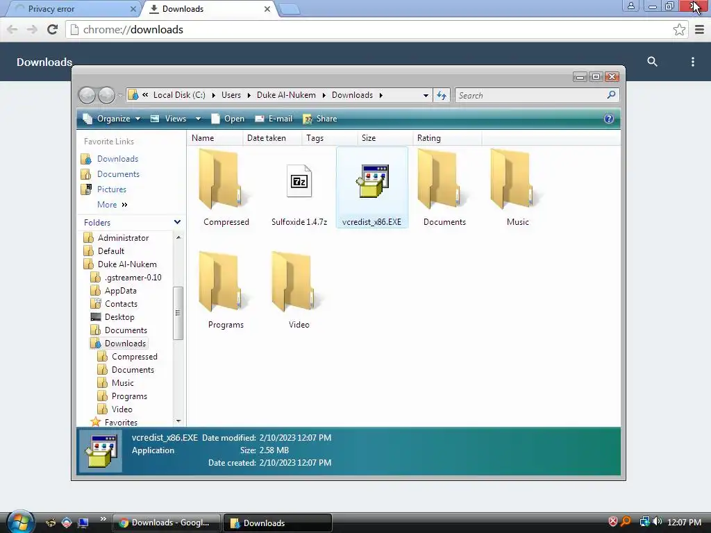Screen dimensions: 711x533
Task: Select Administrator in the folder tree
Action: [x=123, y=238]
